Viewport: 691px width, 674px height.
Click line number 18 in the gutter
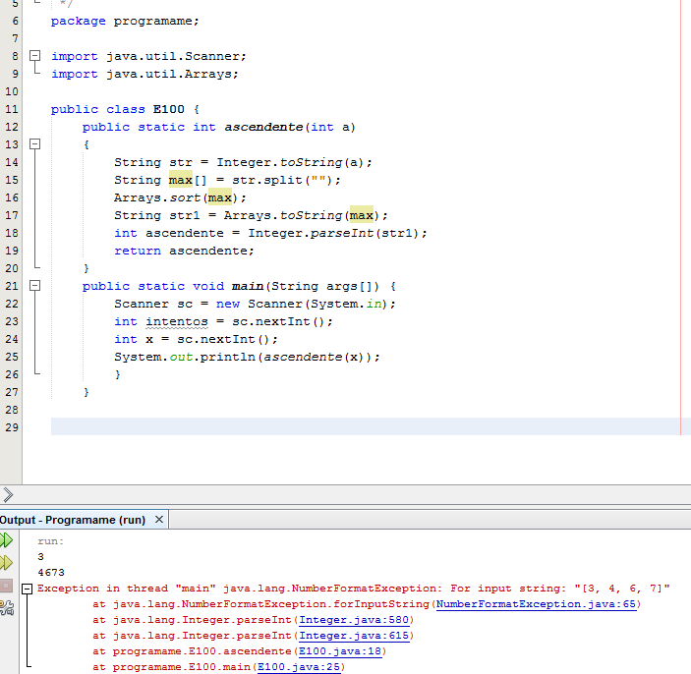[12, 233]
